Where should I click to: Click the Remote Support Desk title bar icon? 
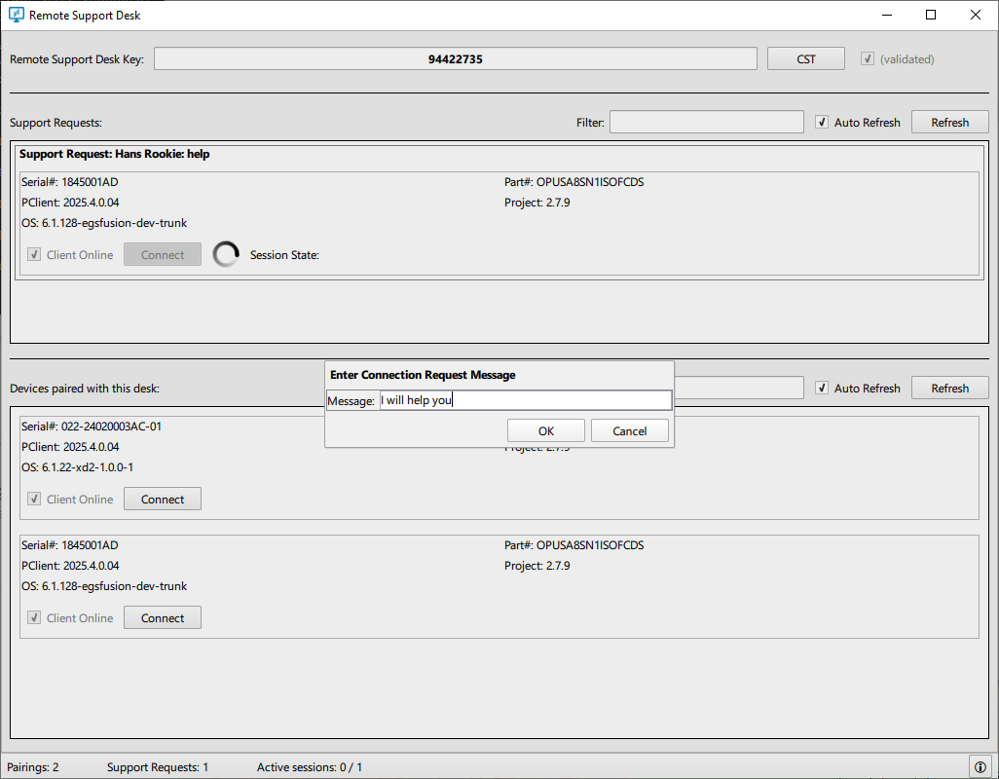point(16,16)
